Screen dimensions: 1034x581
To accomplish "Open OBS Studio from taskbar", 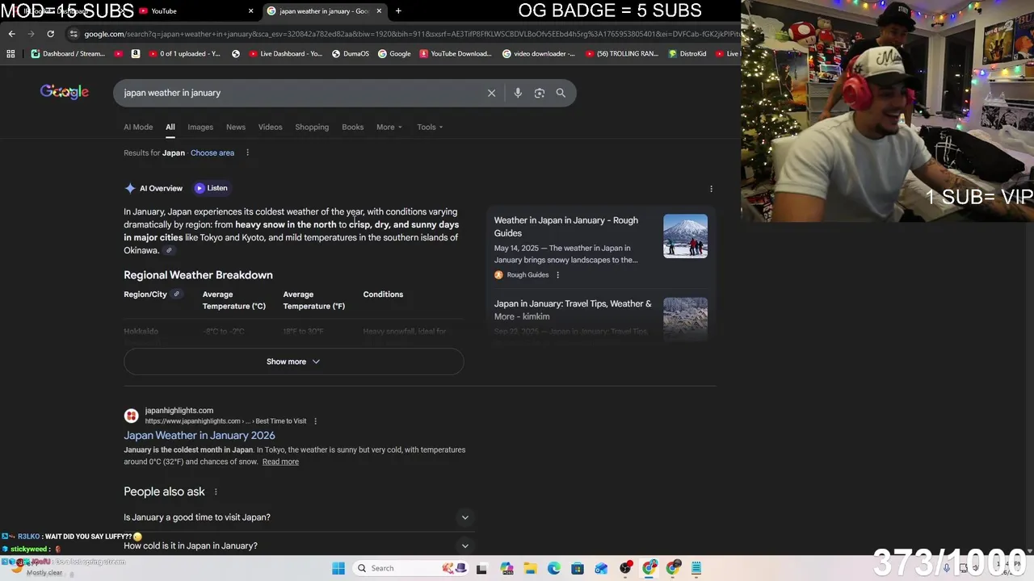I will [625, 568].
